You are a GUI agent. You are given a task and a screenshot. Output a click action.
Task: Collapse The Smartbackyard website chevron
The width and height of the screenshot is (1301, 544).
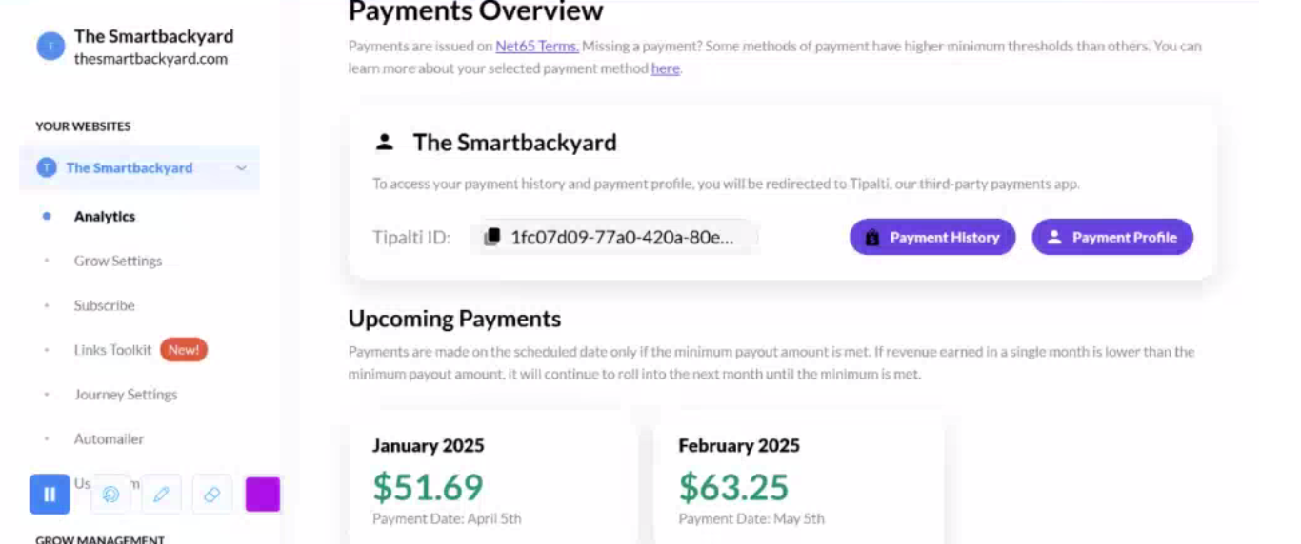click(241, 168)
